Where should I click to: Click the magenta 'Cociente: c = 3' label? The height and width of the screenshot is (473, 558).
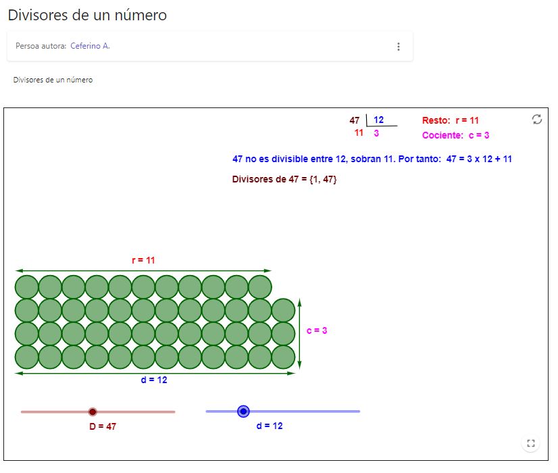coord(455,135)
